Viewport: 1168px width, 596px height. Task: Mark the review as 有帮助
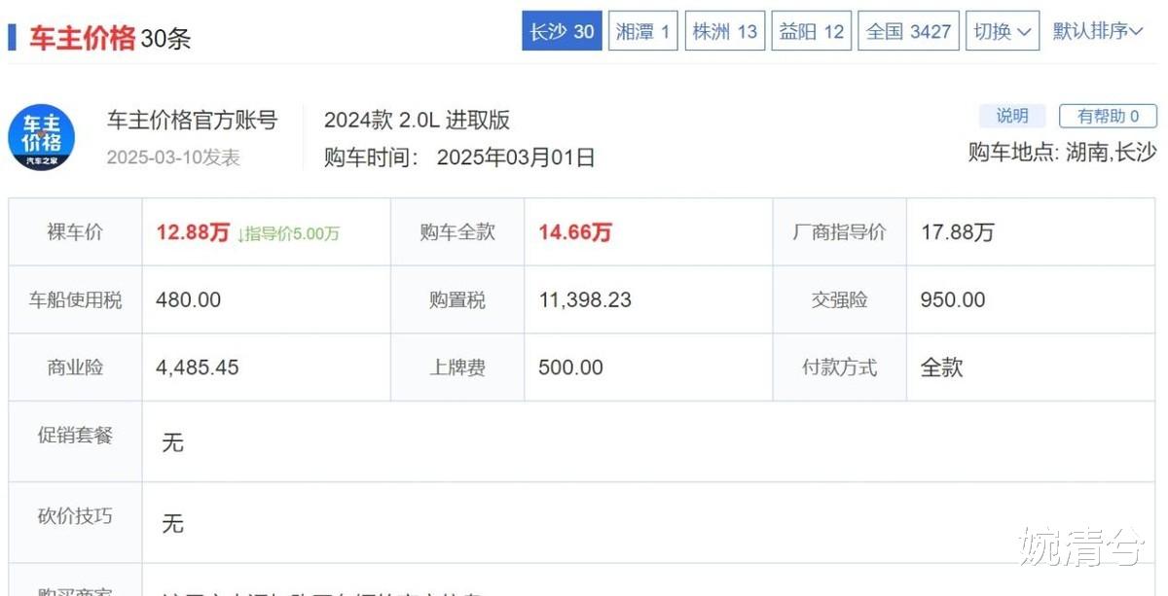1108,116
